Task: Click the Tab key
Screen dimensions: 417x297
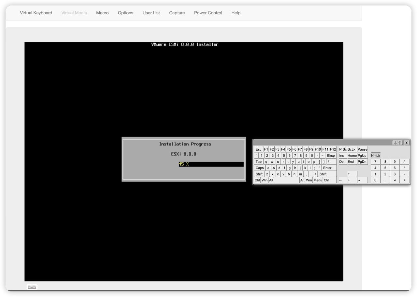Action: pyautogui.click(x=259, y=162)
